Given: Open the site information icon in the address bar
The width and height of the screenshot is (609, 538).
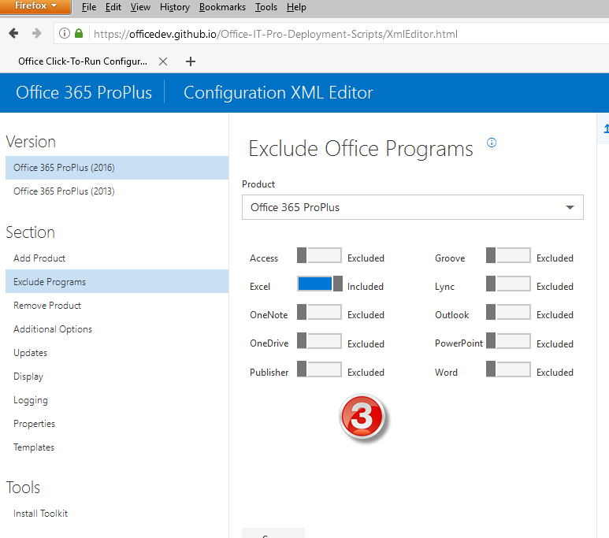Looking at the screenshot, I should point(65,33).
